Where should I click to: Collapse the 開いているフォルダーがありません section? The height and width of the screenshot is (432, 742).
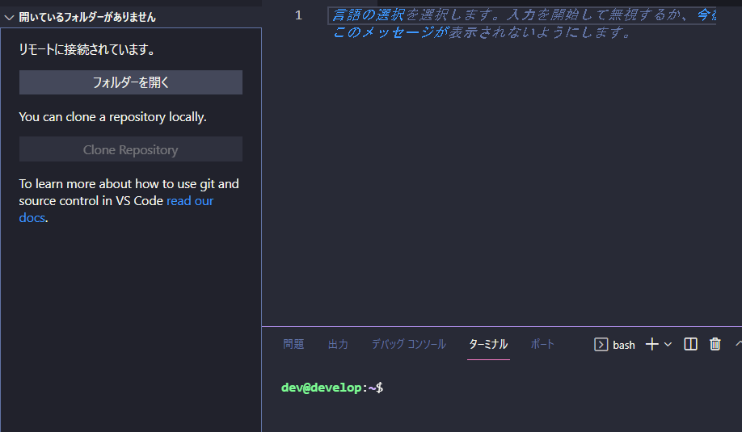point(10,17)
